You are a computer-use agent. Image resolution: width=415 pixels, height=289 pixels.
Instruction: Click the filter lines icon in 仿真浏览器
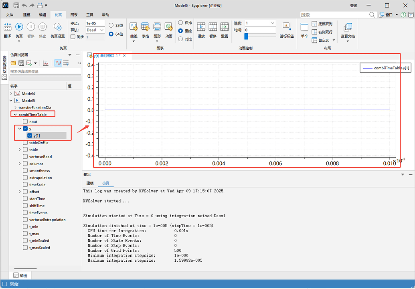(x=66, y=63)
